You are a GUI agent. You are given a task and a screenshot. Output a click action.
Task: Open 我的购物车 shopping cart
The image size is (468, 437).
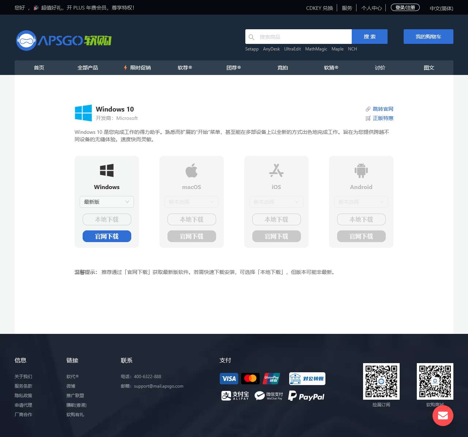coord(429,37)
